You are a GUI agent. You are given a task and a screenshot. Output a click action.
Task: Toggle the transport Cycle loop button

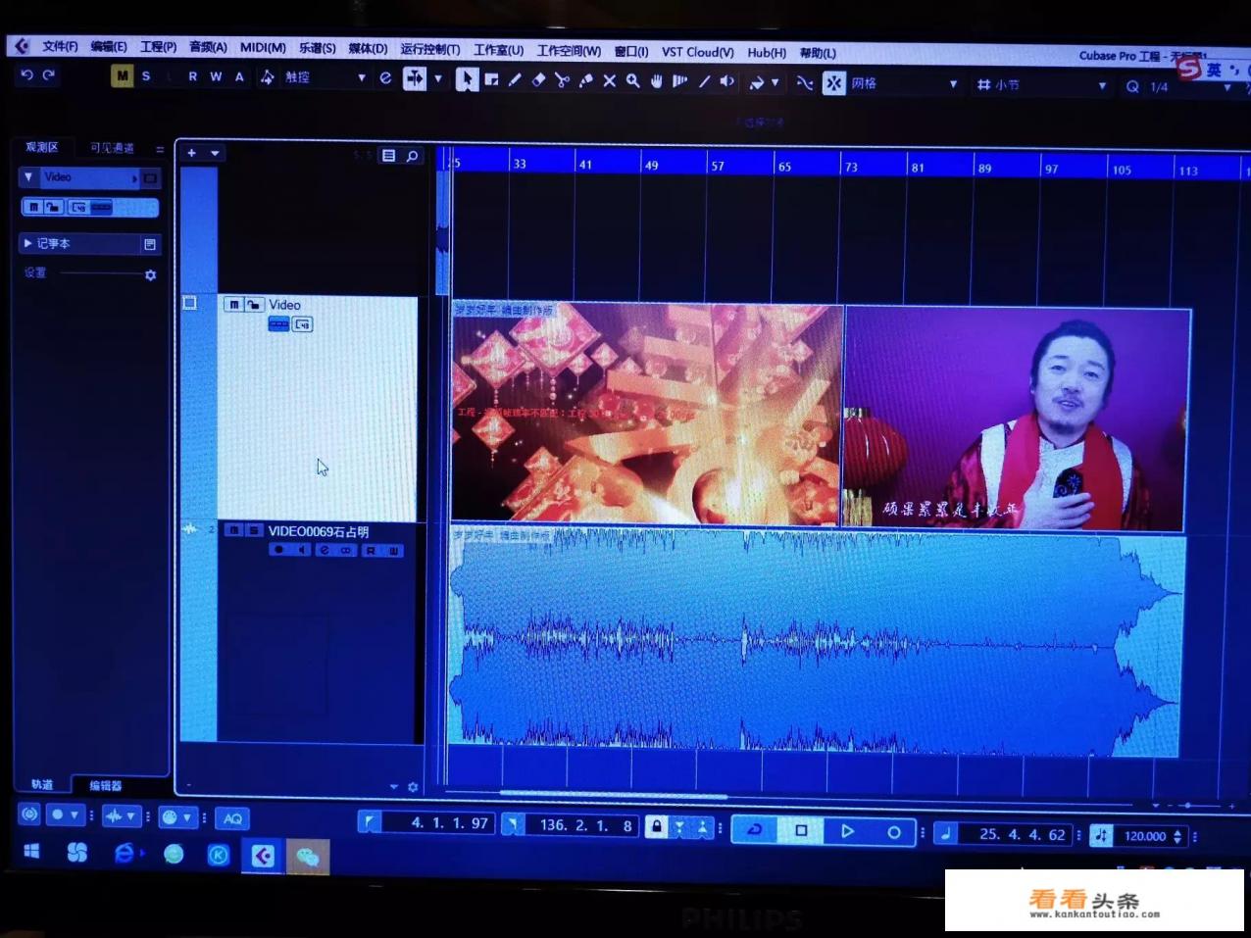tap(755, 830)
